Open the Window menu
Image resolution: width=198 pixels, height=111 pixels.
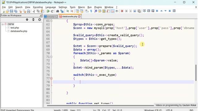109,7
